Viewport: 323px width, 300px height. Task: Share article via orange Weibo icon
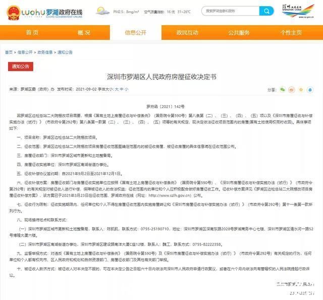click(x=292, y=90)
